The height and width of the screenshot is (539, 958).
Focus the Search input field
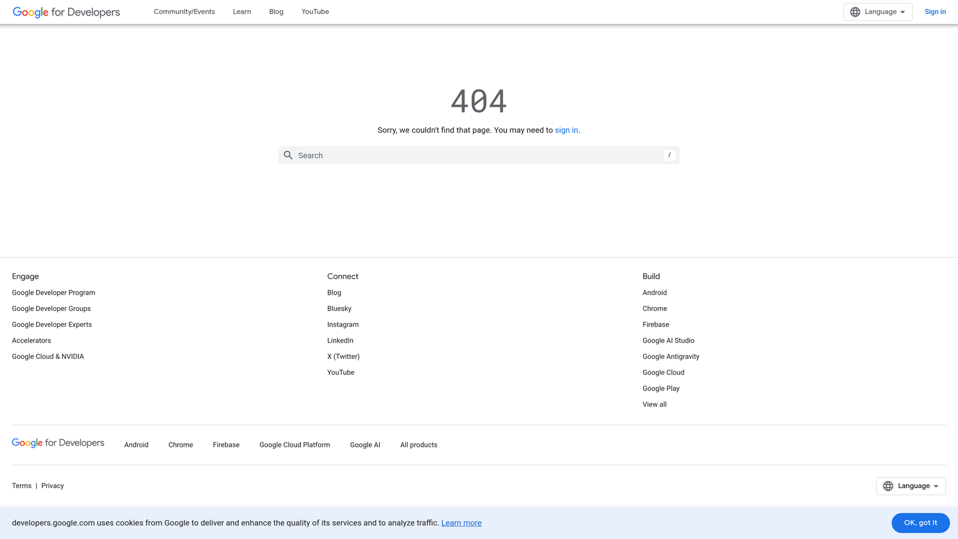coord(479,155)
